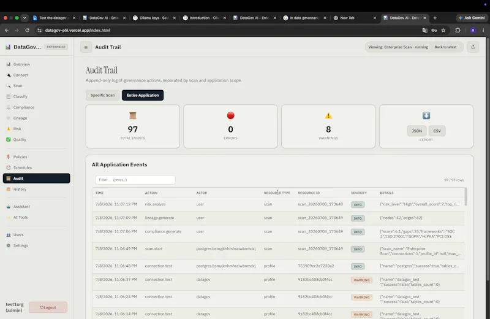Screen dimensions: 490x319
Task: Click the scan.start action cell
Action: (154, 249)
